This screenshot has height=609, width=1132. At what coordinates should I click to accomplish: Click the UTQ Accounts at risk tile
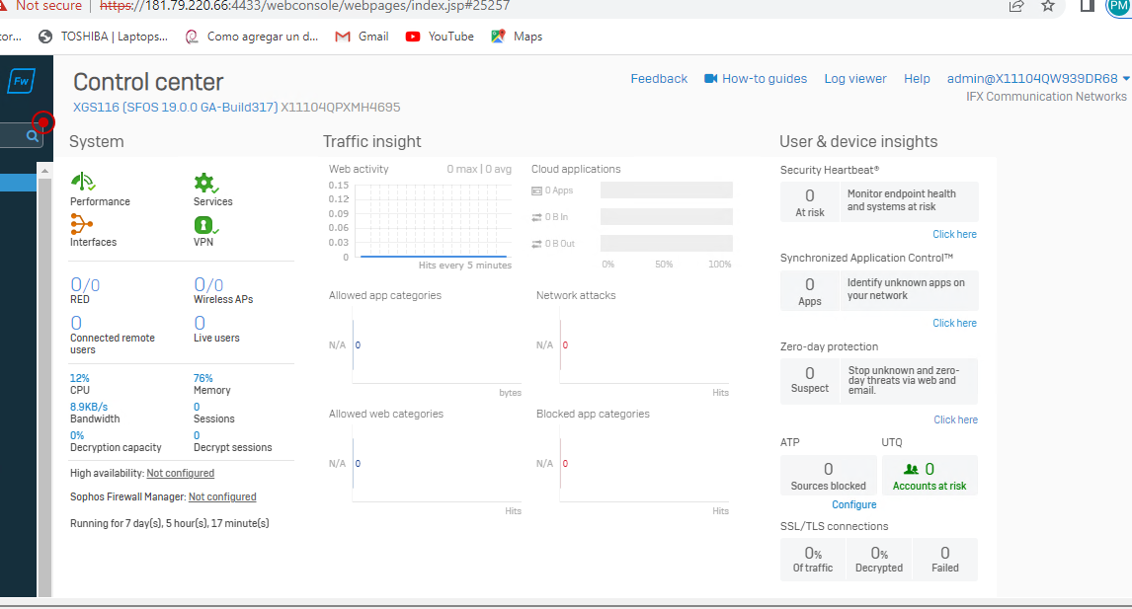[x=929, y=475]
